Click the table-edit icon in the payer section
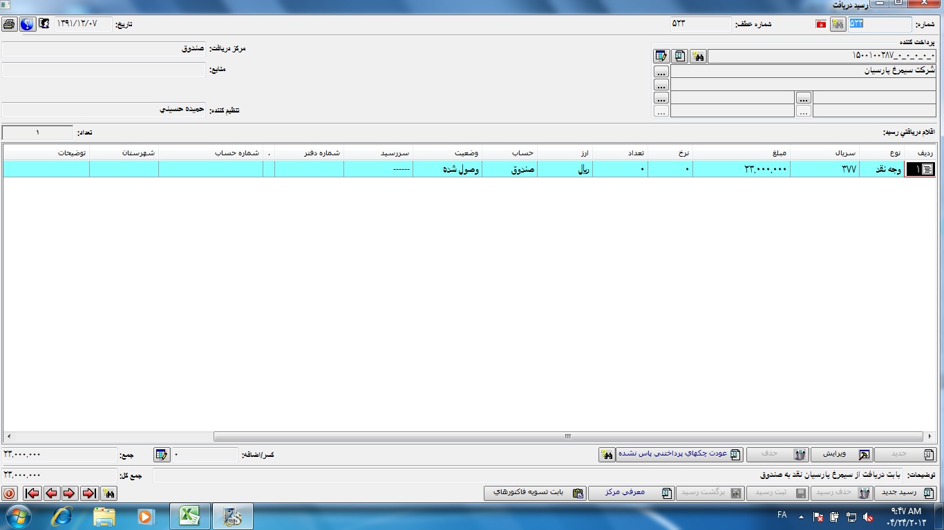 click(661, 57)
